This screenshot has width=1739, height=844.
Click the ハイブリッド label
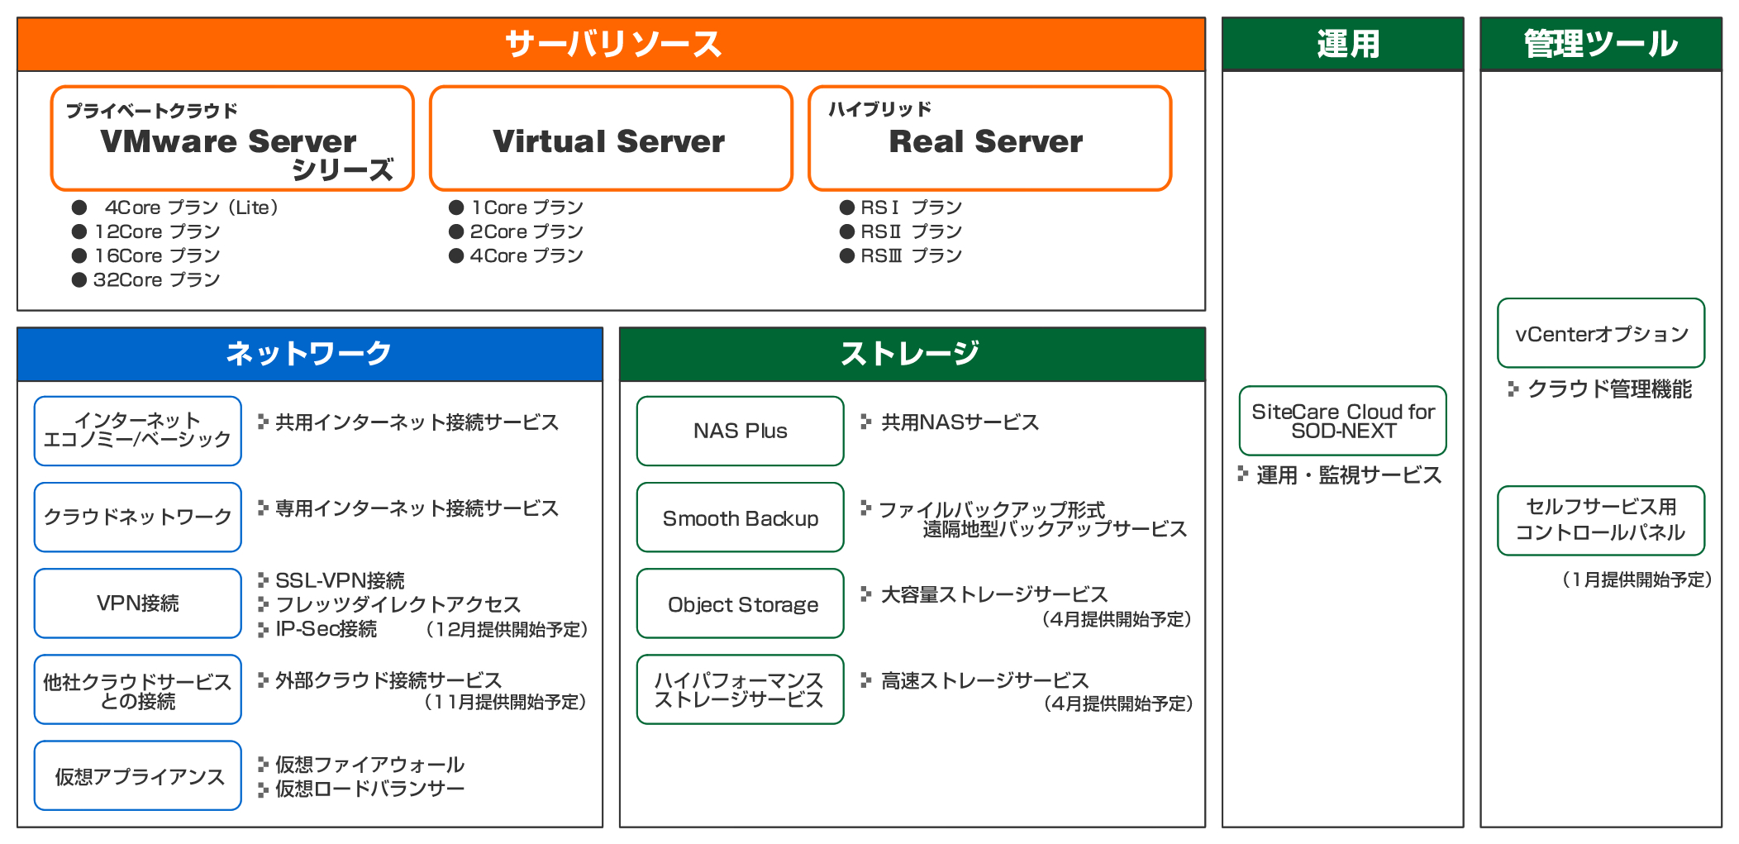tap(880, 109)
